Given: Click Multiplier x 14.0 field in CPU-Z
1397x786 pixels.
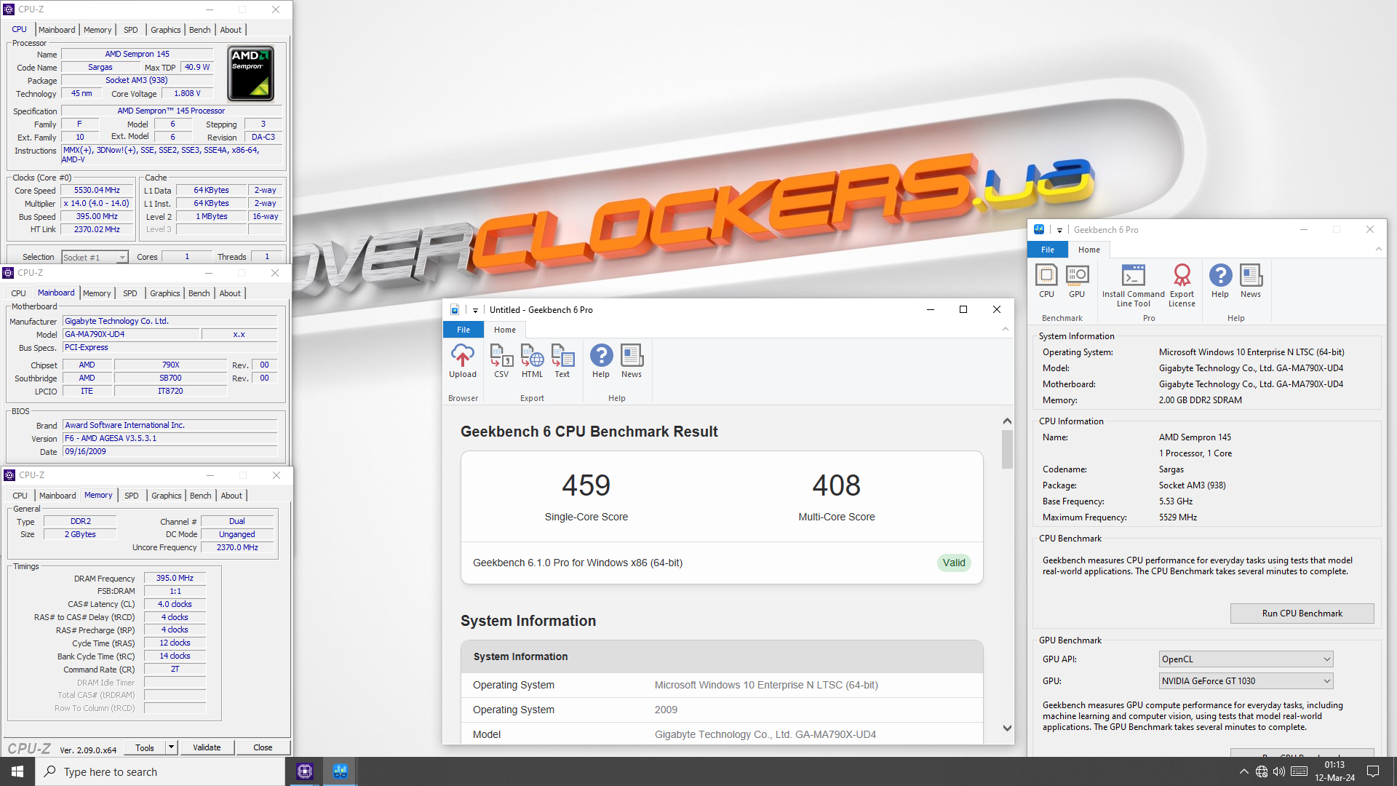Looking at the screenshot, I should click(97, 204).
